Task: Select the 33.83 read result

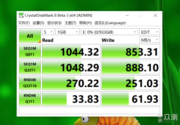Action: (71, 98)
